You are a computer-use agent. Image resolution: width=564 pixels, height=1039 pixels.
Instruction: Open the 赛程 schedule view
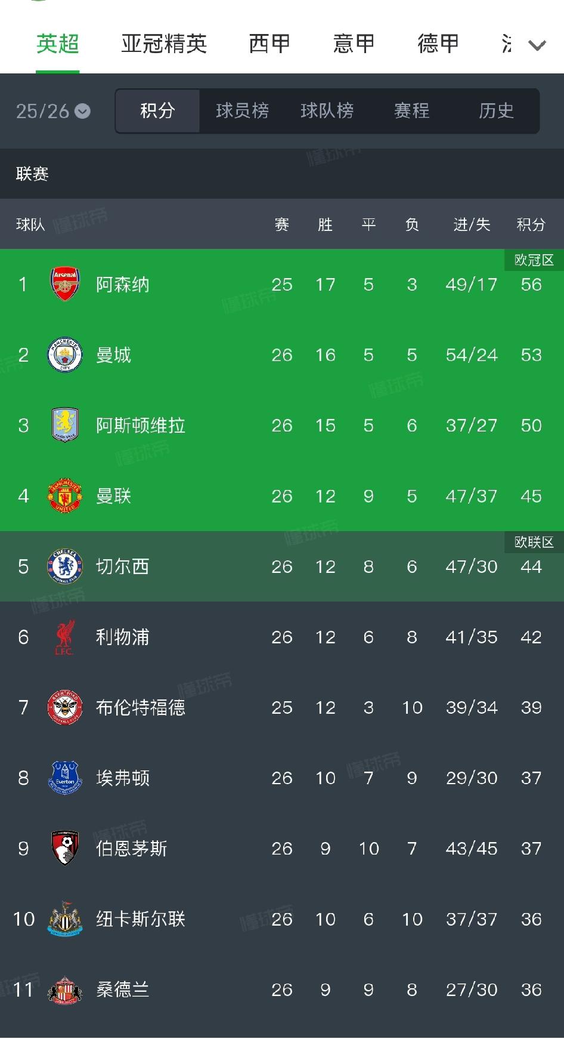411,111
